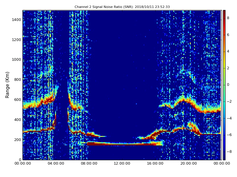The width and height of the screenshot is (237, 177).
Task: Click the colorbar label 2
Action: click(x=228, y=68)
